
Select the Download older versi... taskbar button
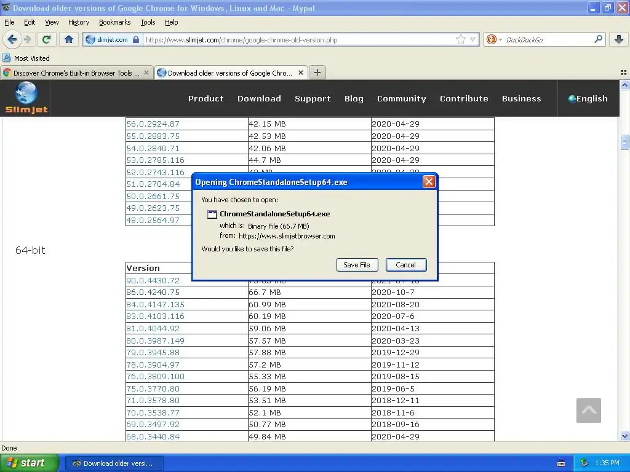[114, 463]
